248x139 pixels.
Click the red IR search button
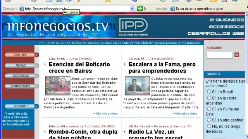pos(237,55)
